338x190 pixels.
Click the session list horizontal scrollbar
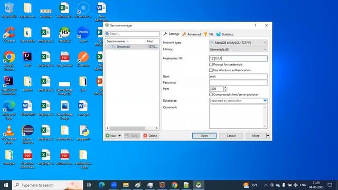coord(128,128)
